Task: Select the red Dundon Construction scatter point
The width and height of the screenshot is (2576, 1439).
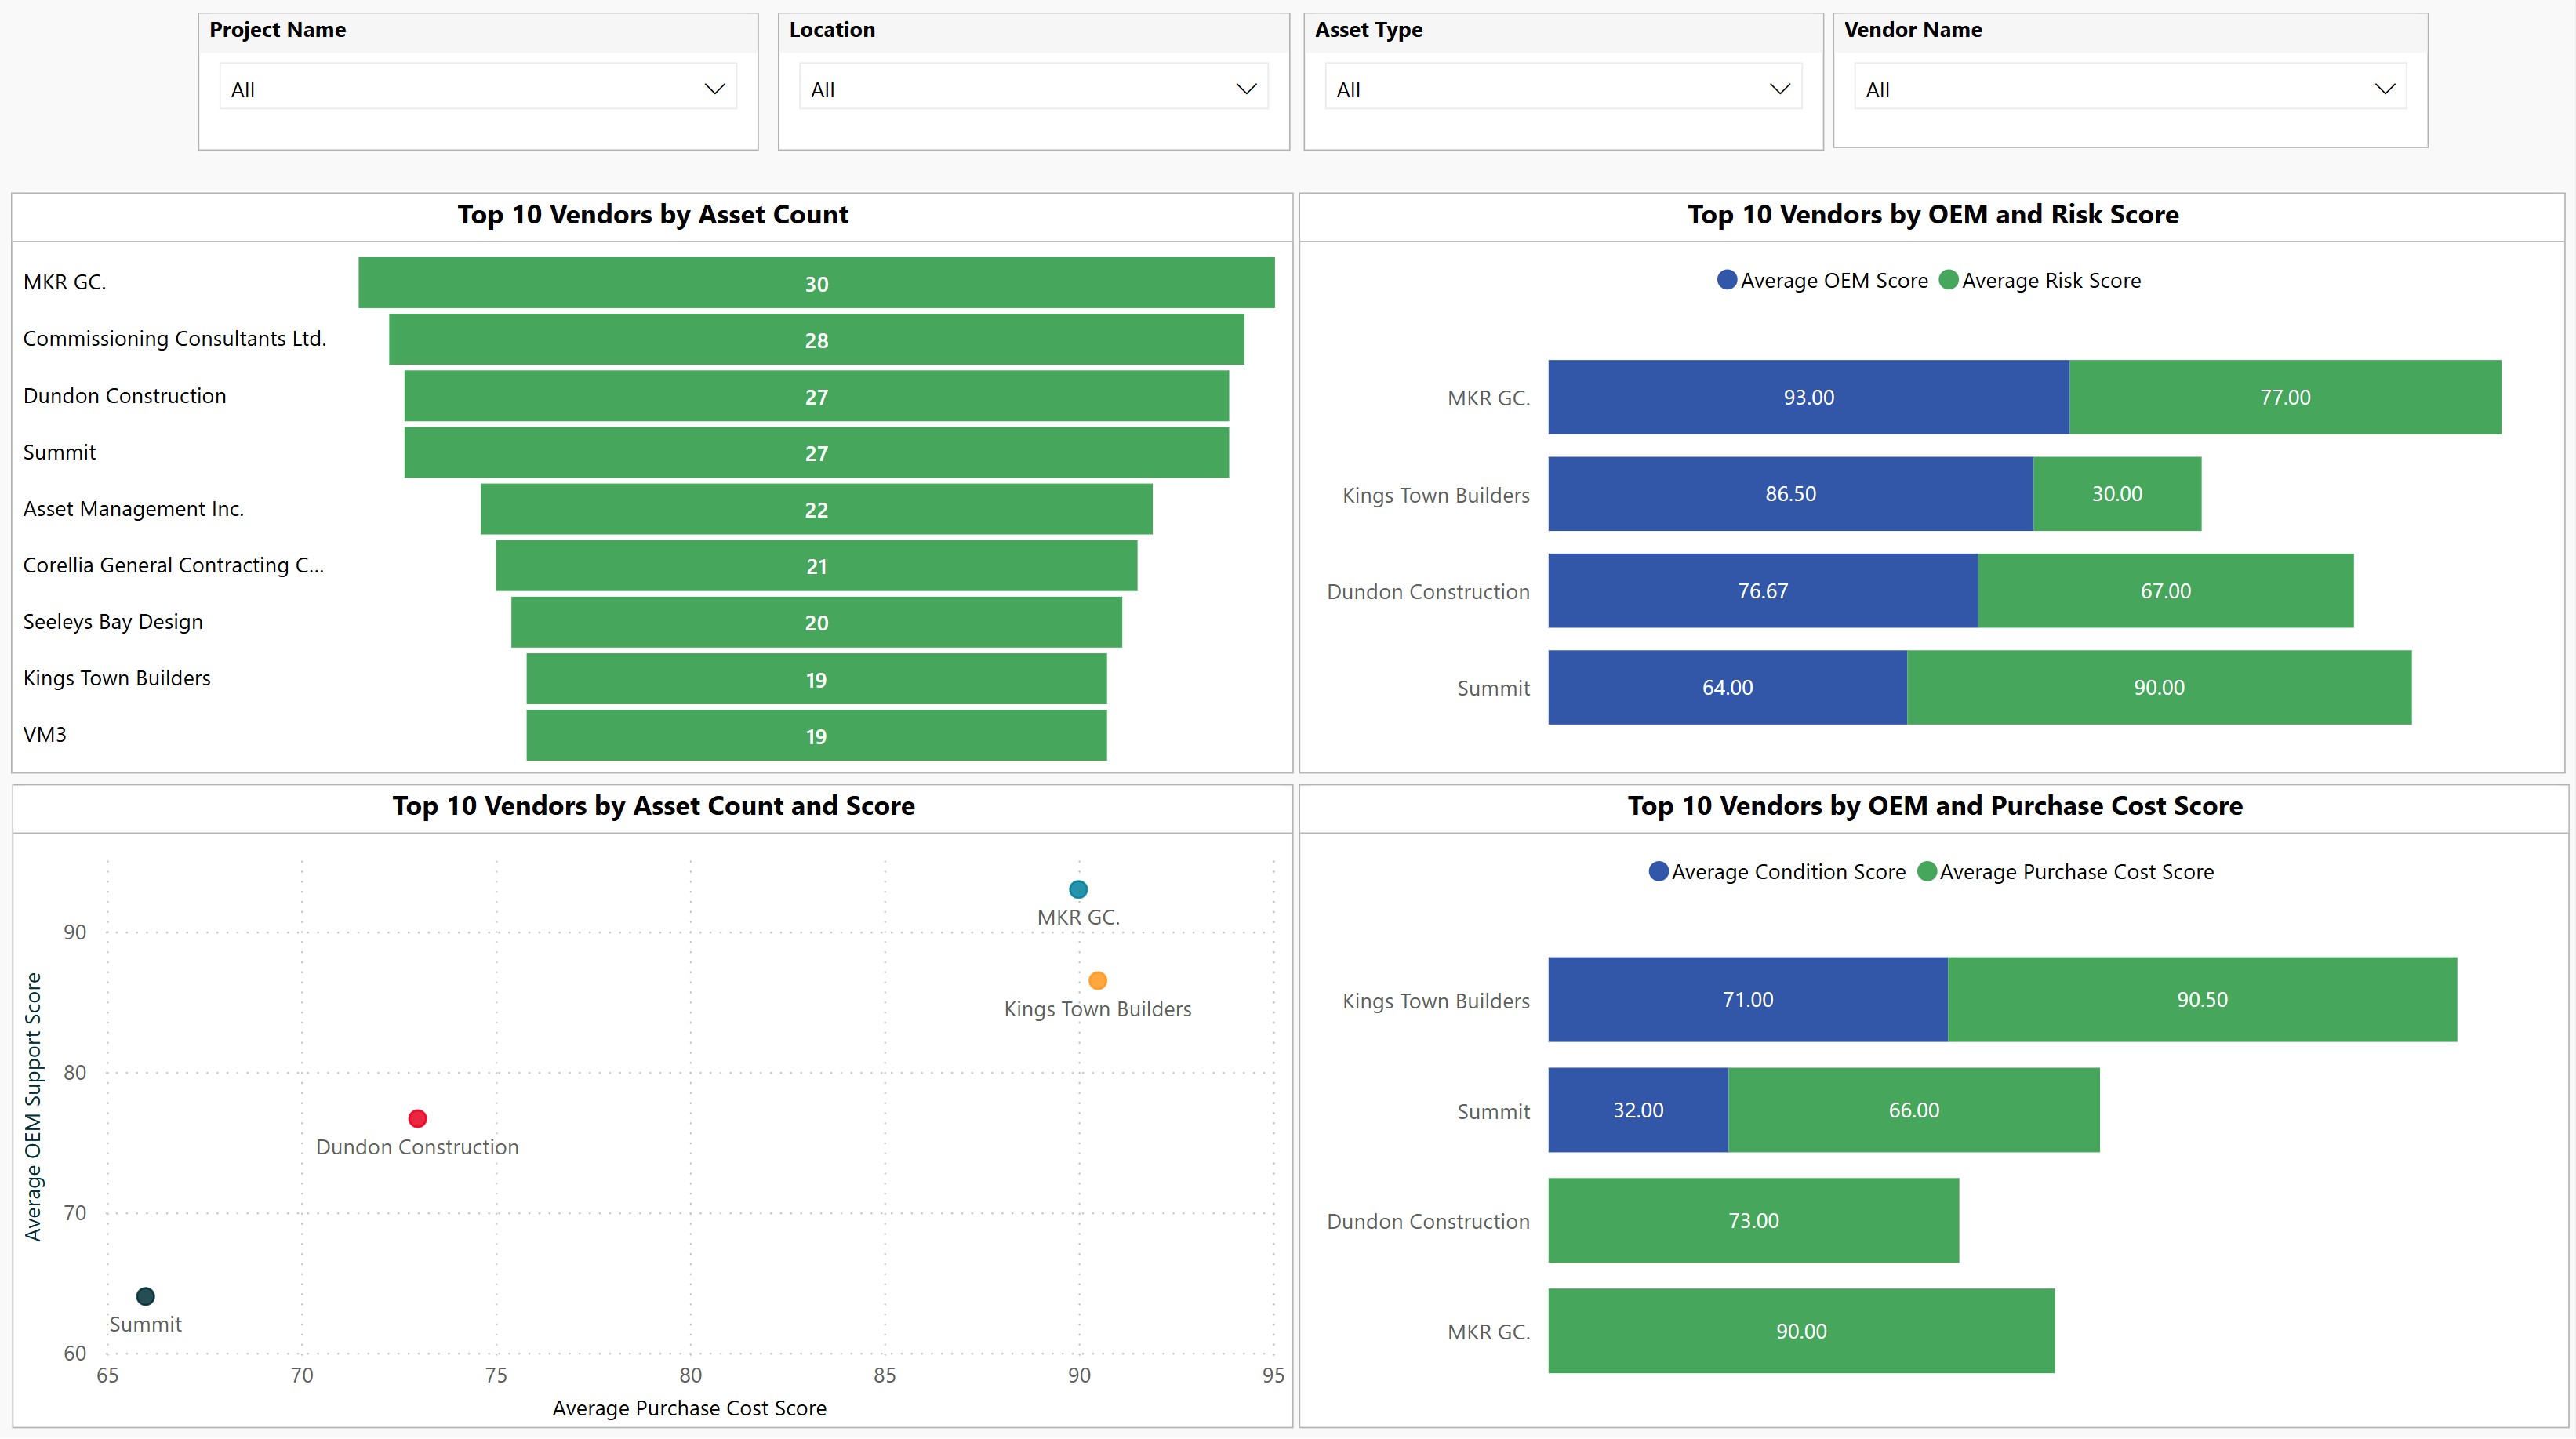Action: (x=418, y=1118)
